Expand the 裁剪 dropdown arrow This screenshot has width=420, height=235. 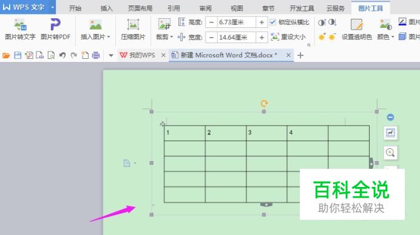click(x=171, y=36)
